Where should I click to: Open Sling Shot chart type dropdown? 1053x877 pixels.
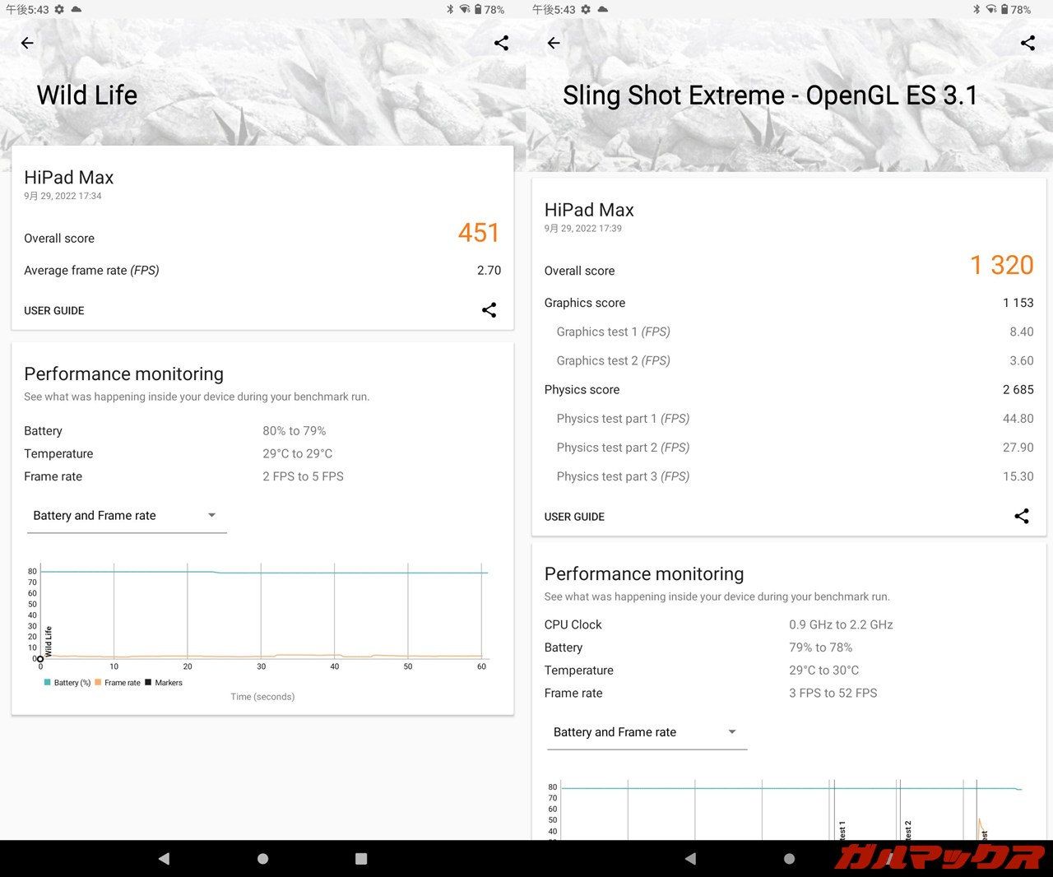pos(646,732)
